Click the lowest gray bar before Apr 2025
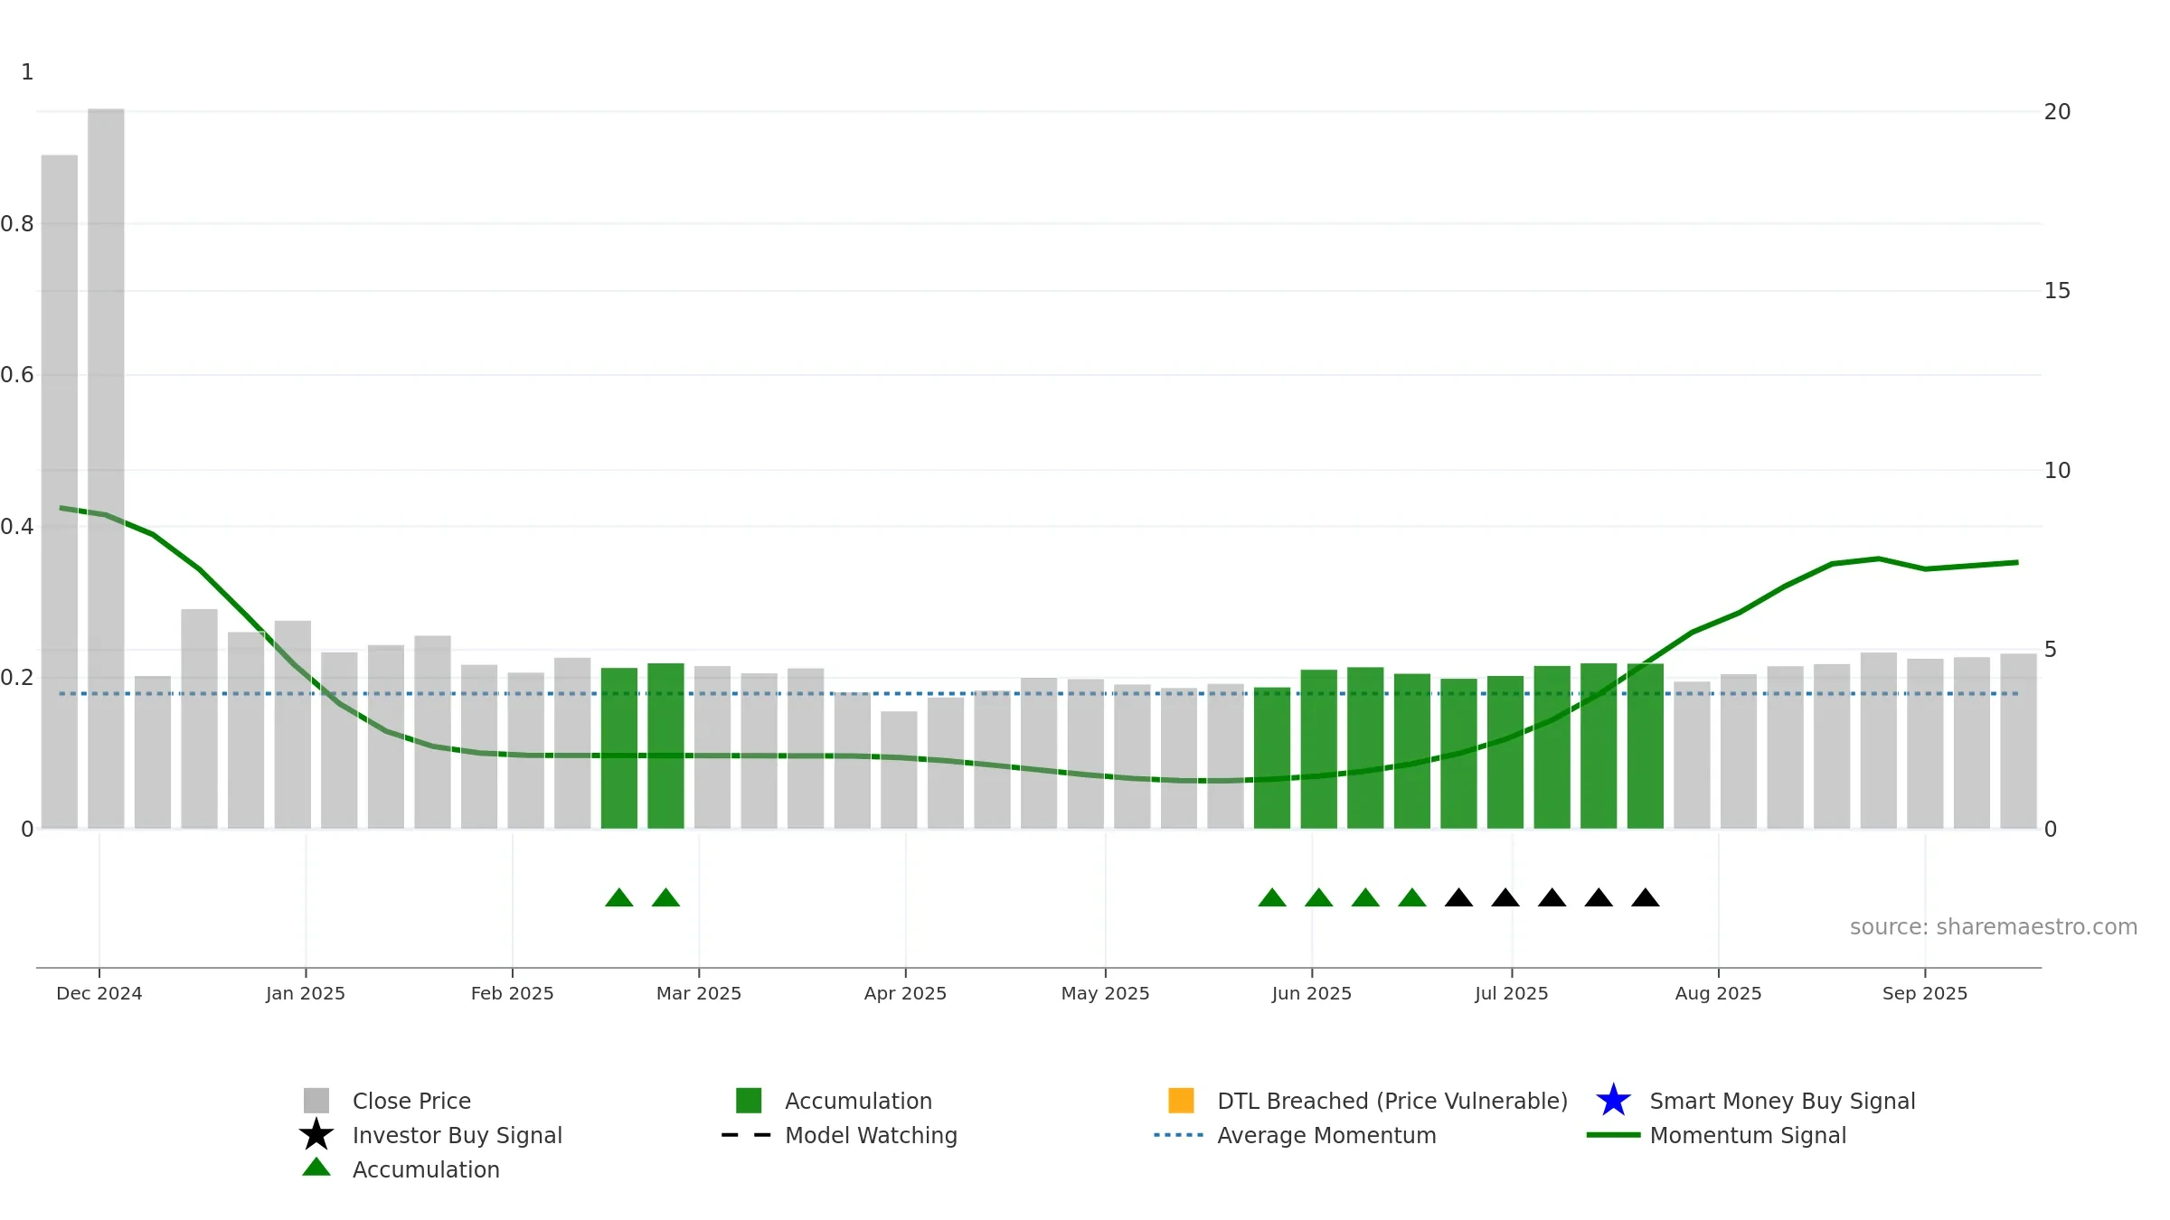2170x1220 pixels. tap(899, 770)
